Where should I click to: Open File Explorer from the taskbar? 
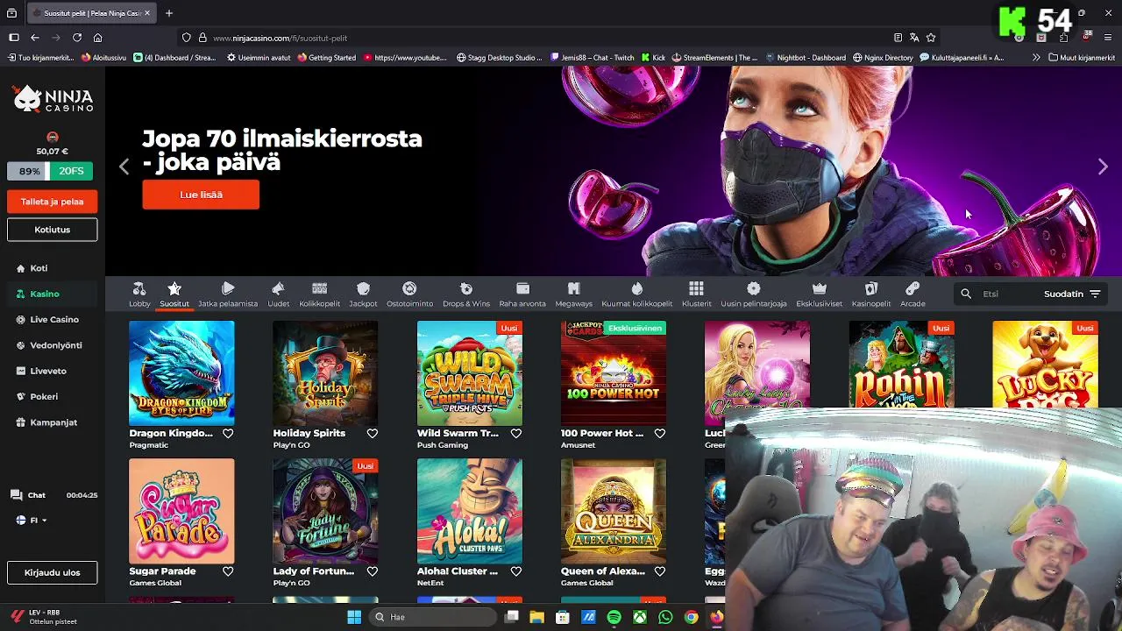pos(537,617)
